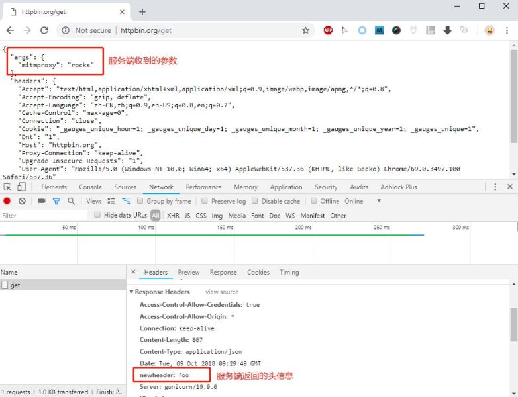Open the Adblock Plus ABP extension

328,30
